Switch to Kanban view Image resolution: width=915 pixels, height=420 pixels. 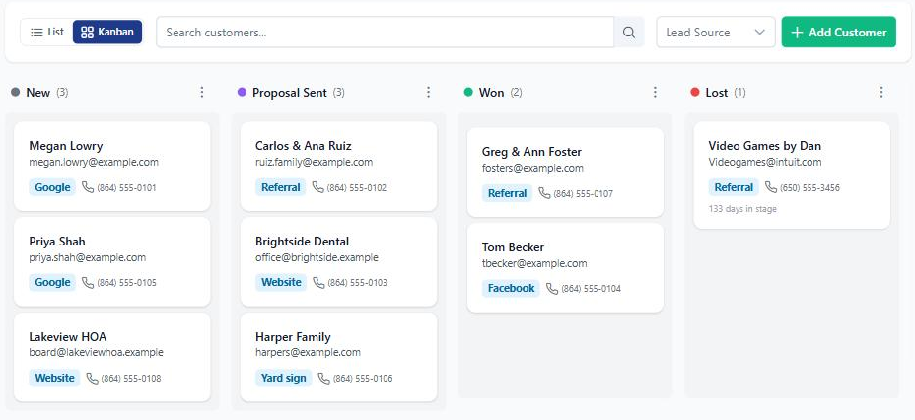[107, 33]
